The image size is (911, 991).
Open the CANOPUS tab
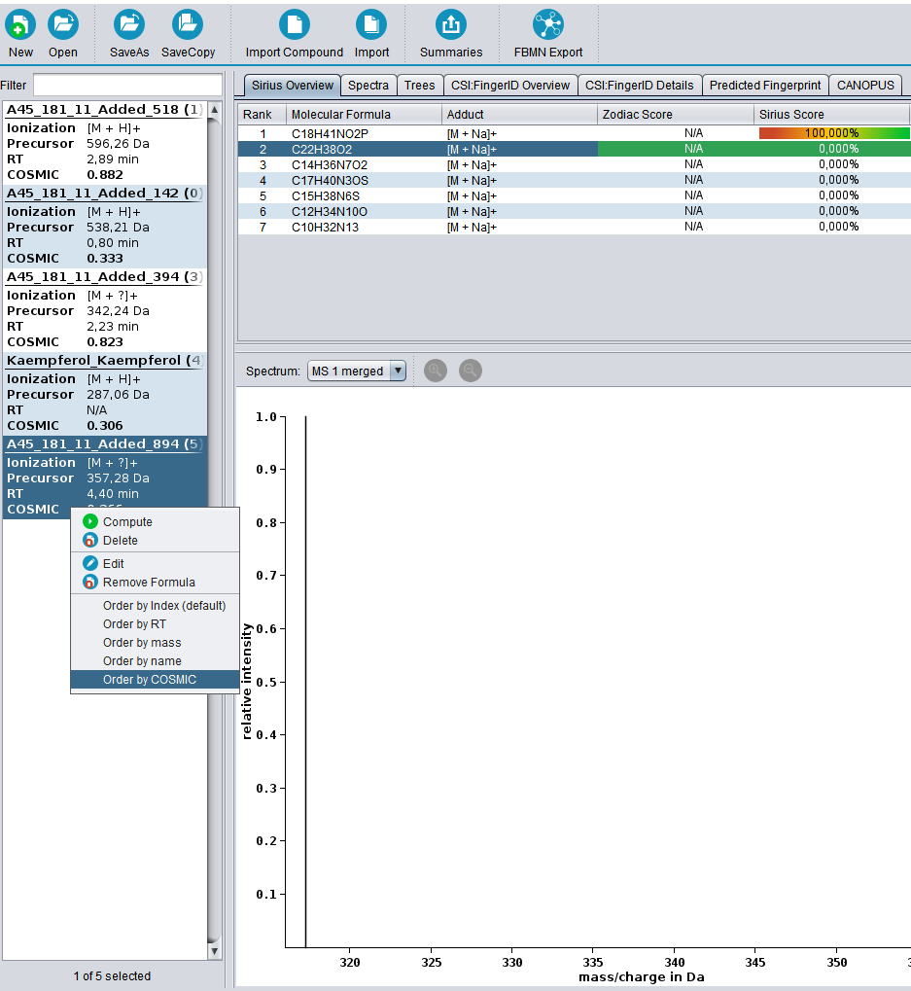pos(865,86)
